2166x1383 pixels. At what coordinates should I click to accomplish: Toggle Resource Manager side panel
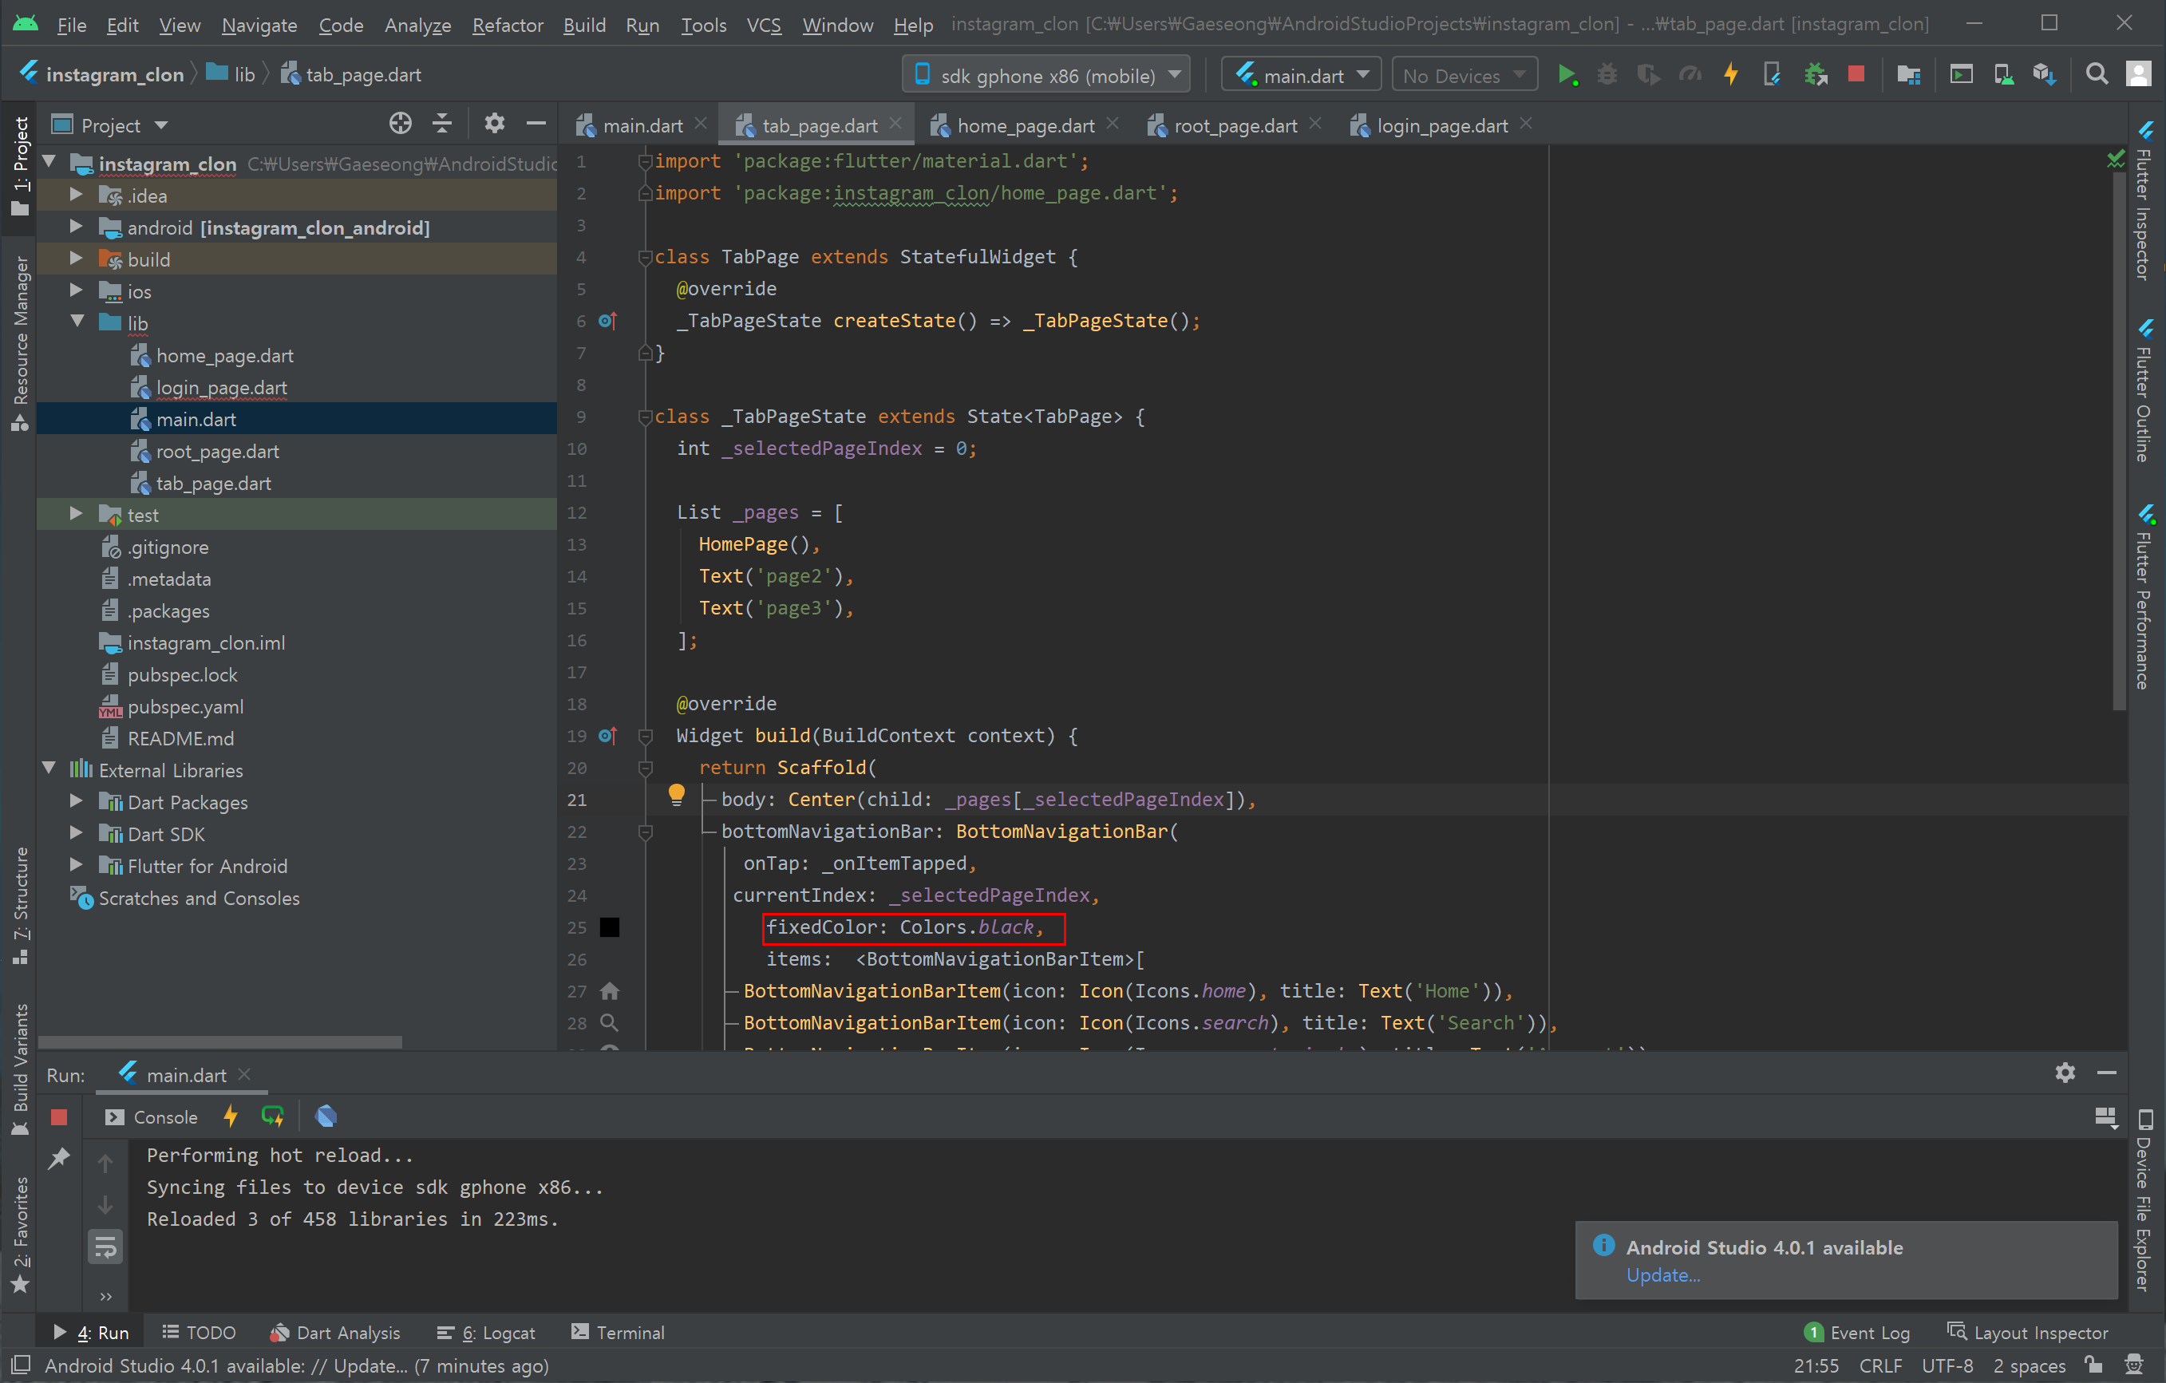click(x=20, y=343)
